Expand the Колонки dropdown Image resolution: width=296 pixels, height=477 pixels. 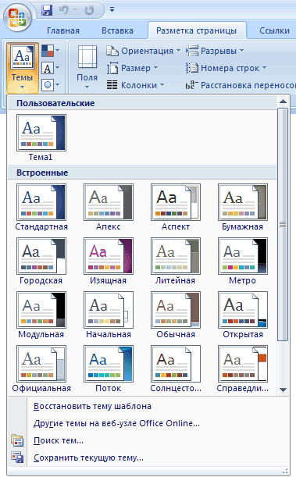pyautogui.click(x=136, y=85)
